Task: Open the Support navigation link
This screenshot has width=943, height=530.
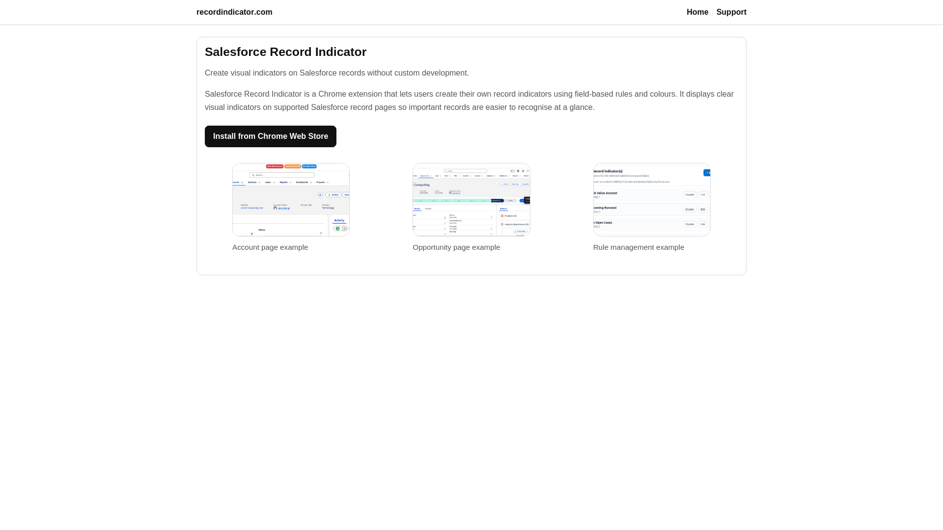Action: pos(731,12)
